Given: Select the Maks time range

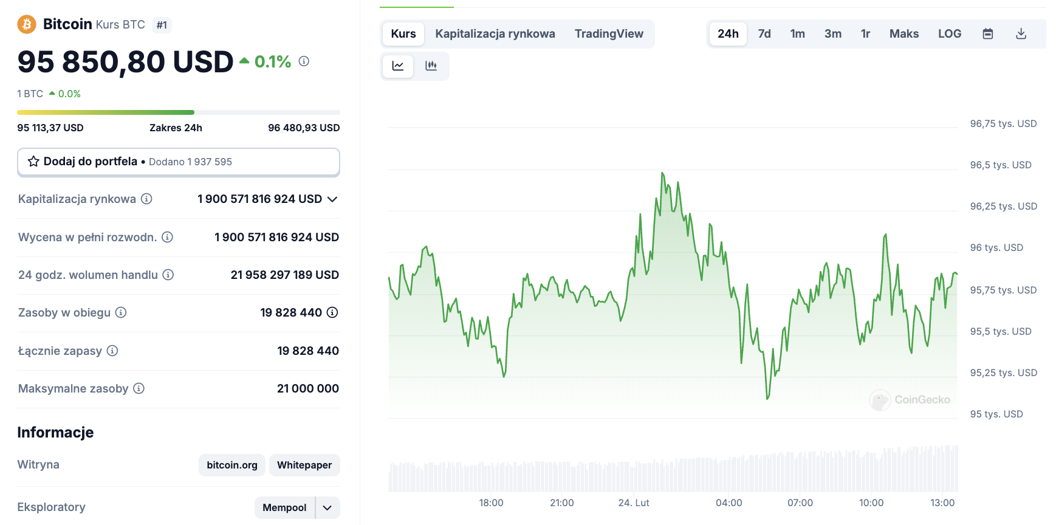Looking at the screenshot, I should pos(904,33).
